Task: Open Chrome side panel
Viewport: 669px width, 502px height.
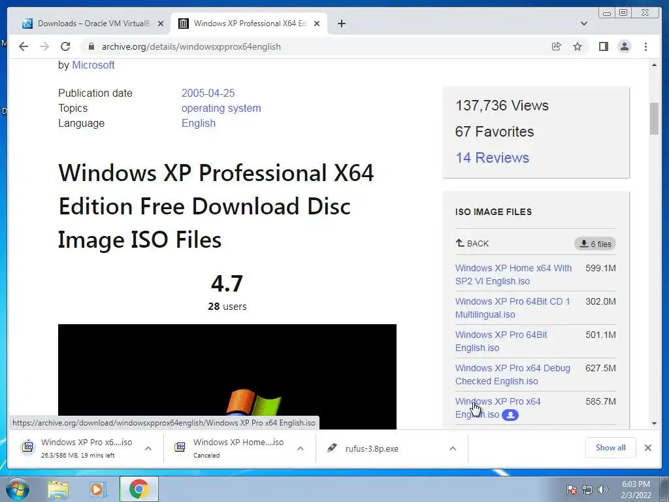Action: tap(603, 46)
